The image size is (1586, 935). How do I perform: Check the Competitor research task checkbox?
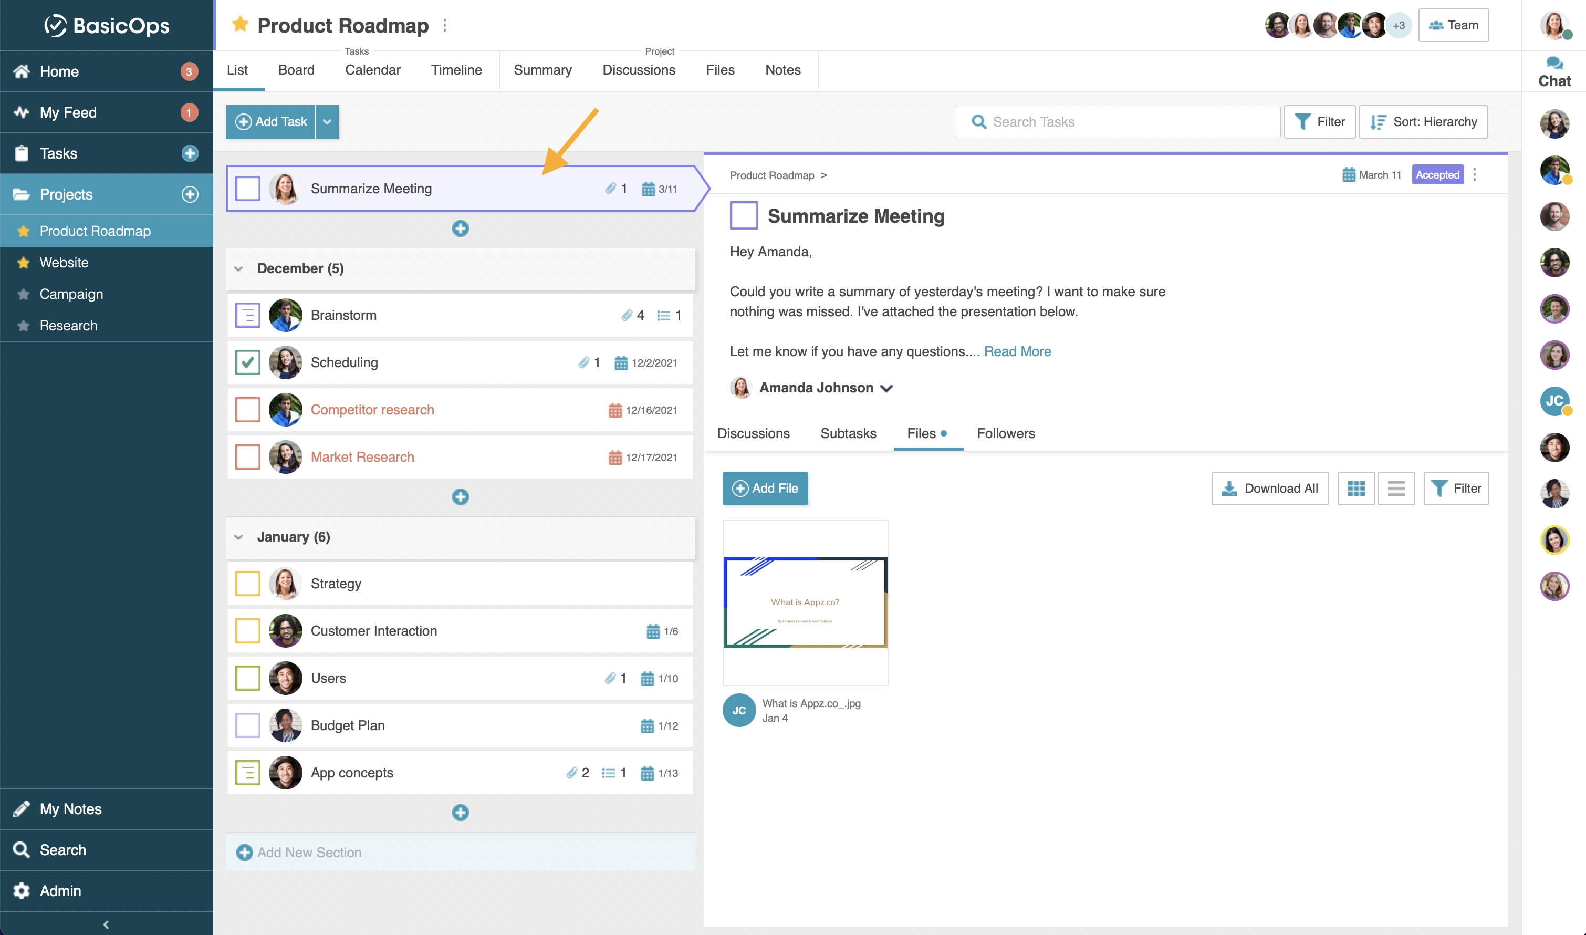point(247,410)
